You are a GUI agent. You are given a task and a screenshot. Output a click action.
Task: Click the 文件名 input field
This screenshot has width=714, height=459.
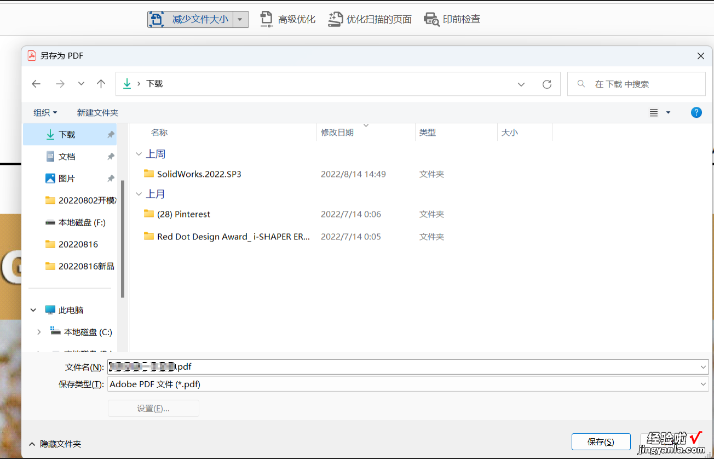408,367
